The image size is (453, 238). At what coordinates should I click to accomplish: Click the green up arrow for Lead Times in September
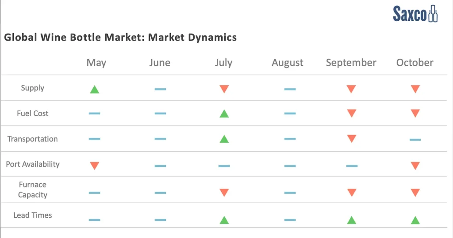coord(352,220)
